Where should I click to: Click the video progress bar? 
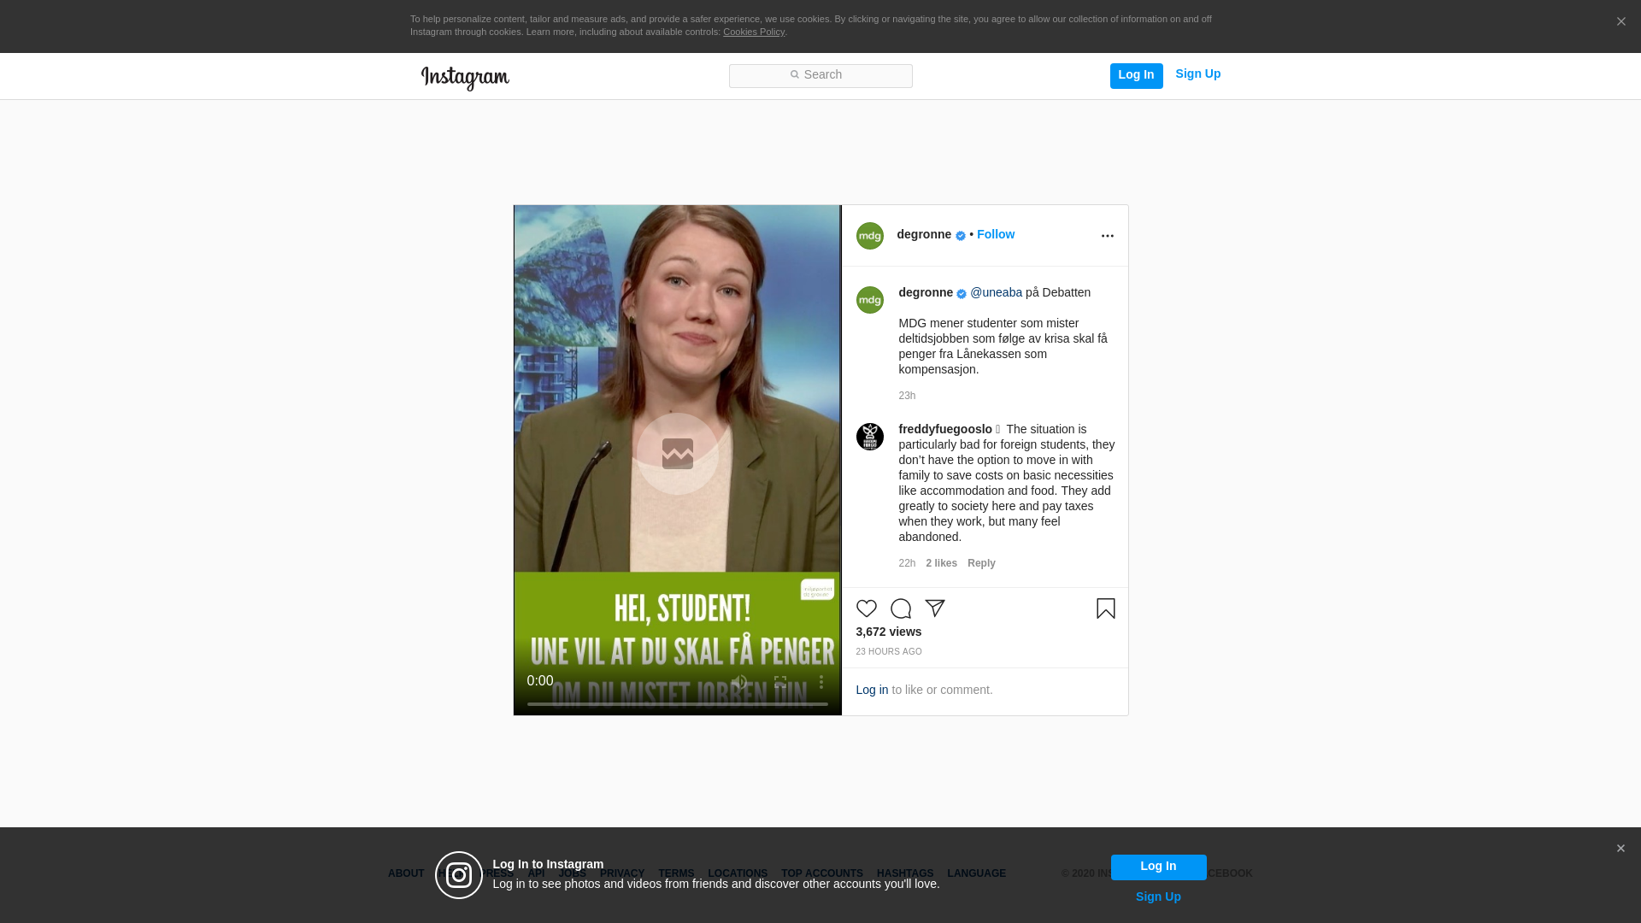point(678,704)
